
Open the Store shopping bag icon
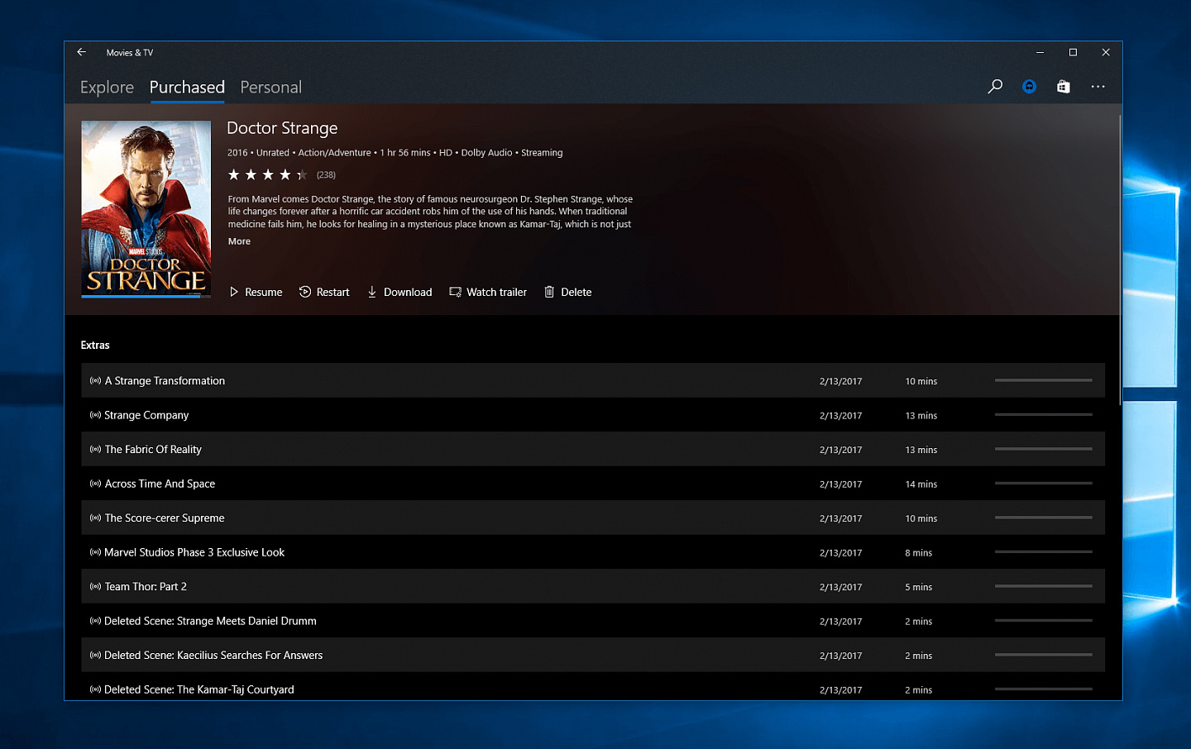point(1064,87)
